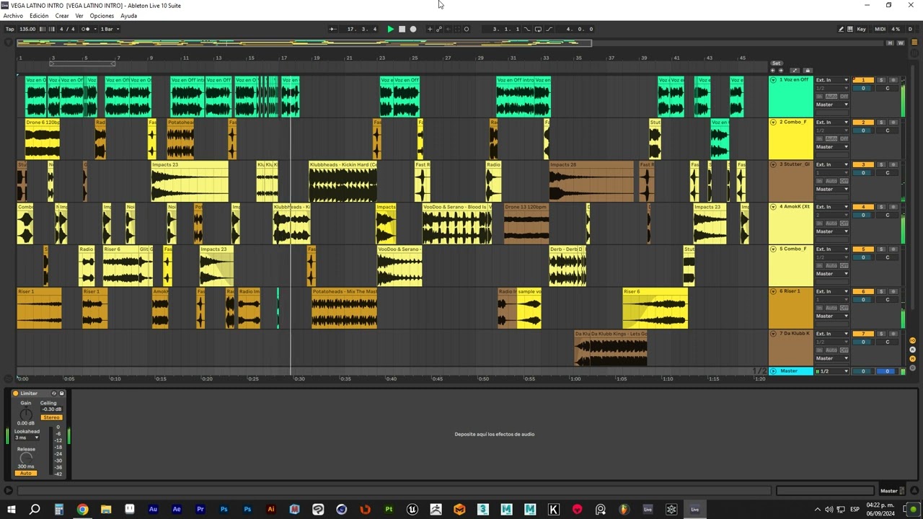Image resolution: width=923 pixels, height=519 pixels.
Task: Click the Tap tempo button
Action: pyautogui.click(x=10, y=29)
